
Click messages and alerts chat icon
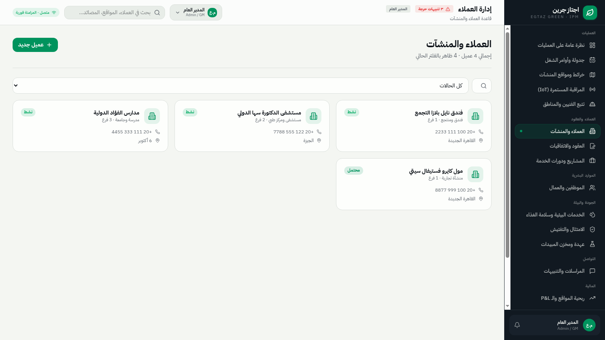[x=592, y=271]
